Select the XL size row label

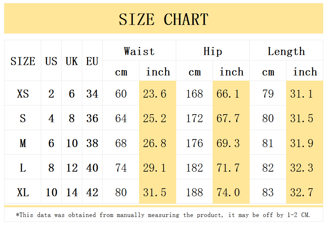tap(23, 192)
